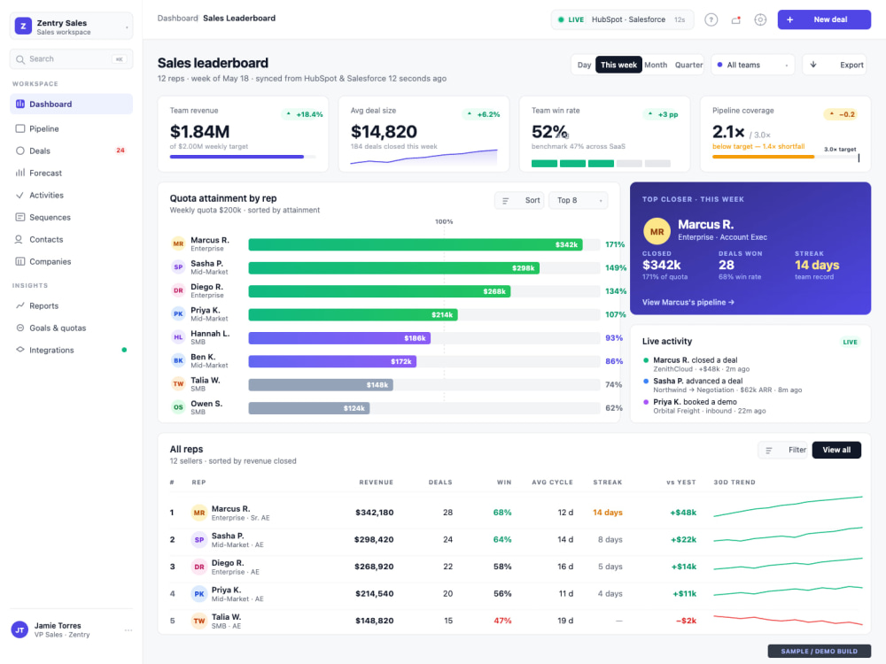Click the Avg deal size sparkline chart
Screen dimensions: 886x664
(424, 158)
